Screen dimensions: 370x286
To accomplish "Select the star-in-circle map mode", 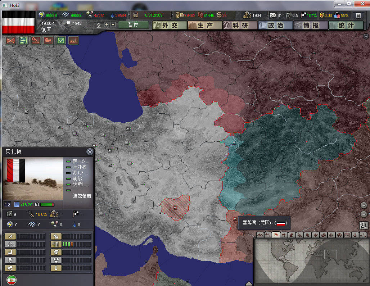I will click(x=339, y=235).
